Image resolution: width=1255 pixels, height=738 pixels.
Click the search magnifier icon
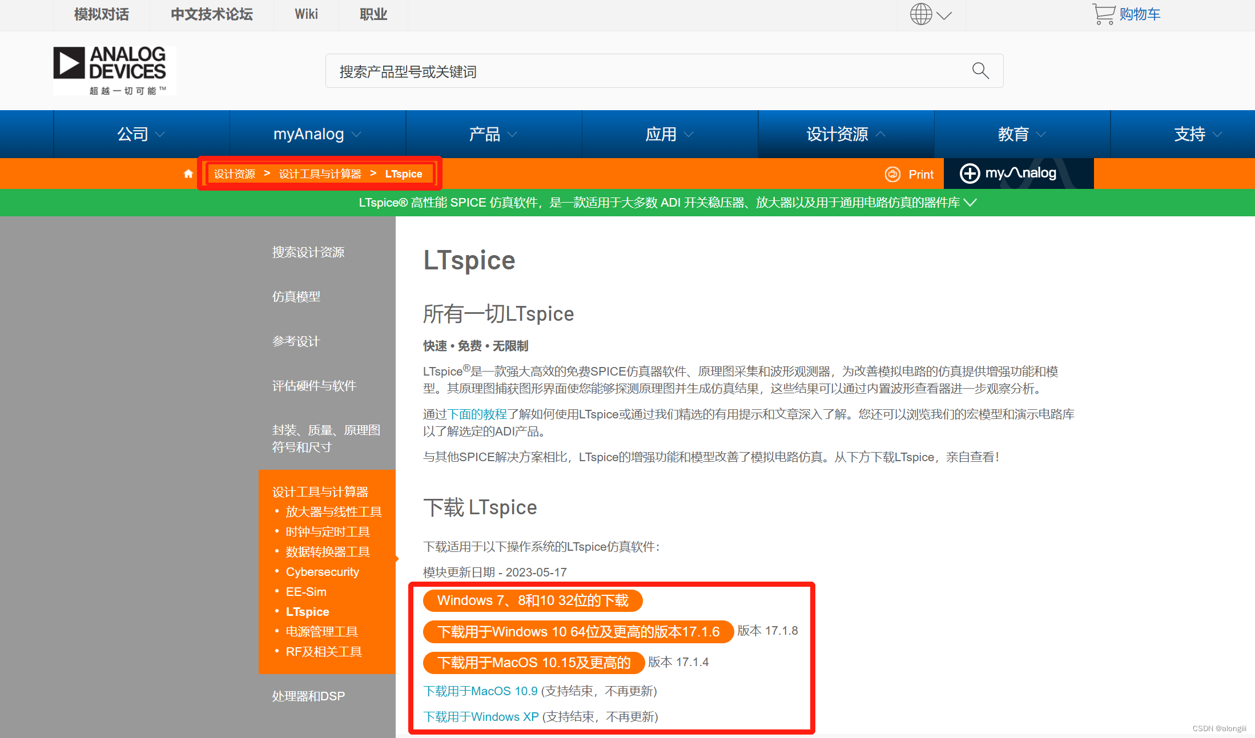pyautogui.click(x=980, y=71)
